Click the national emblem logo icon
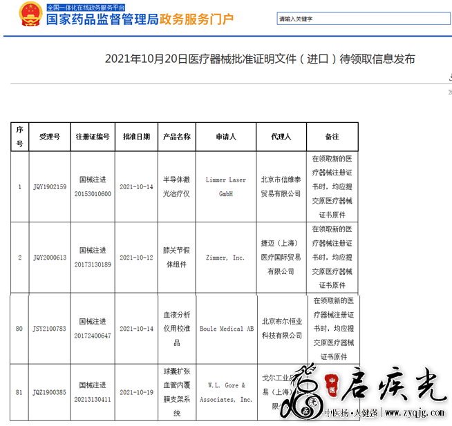Image resolution: width=452 pixels, height=426 pixels. 30,14
